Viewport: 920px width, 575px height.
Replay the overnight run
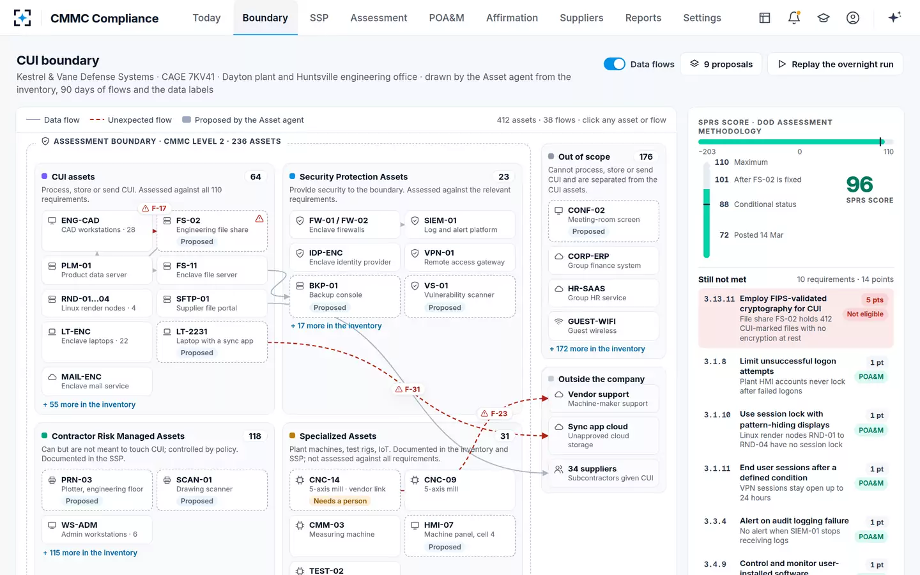click(x=835, y=64)
